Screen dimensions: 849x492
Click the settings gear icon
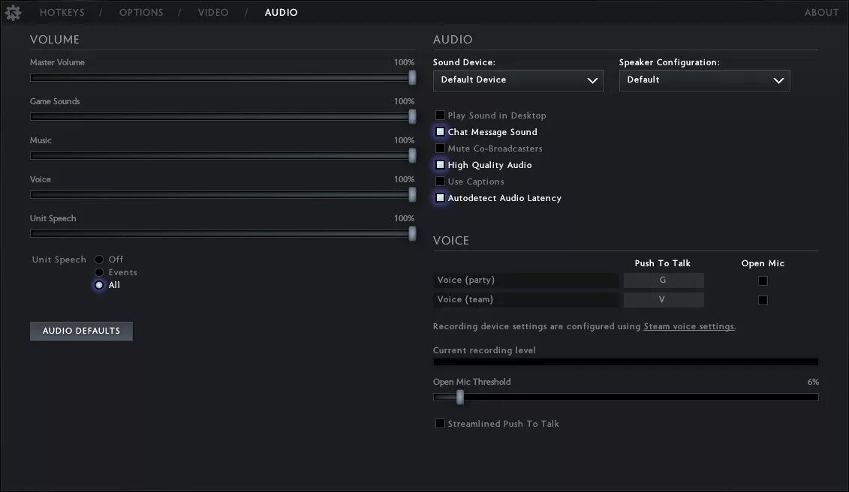coord(14,13)
